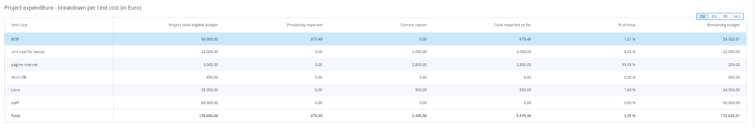The image size is (755, 128).
Task: Click the 172.620,51 total remaining cell
Action: pyautogui.click(x=731, y=116)
